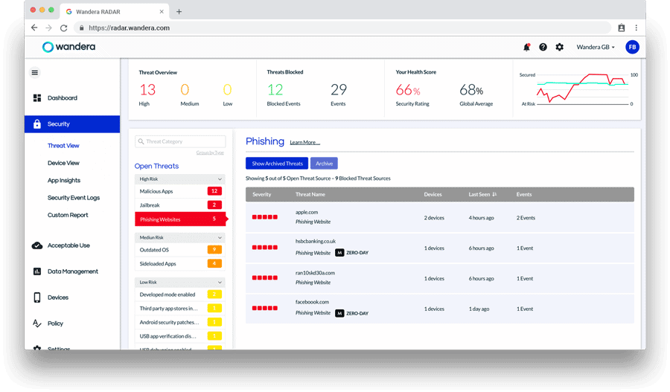670x392 pixels.
Task: Collapse the High Risk group
Action: tap(220, 179)
